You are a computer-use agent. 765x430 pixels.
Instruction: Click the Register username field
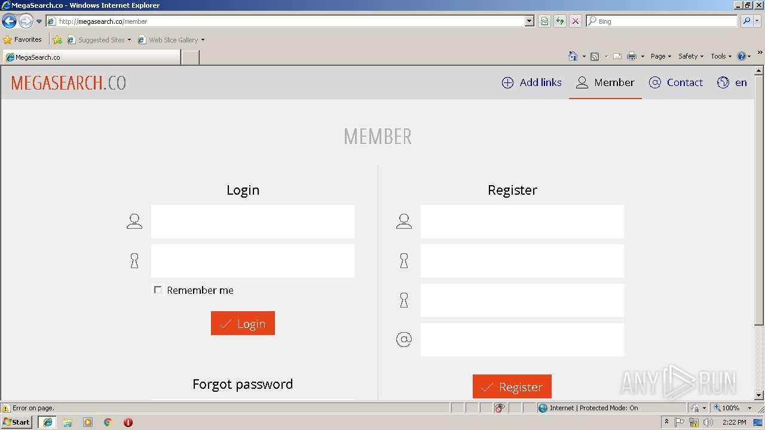(x=522, y=222)
